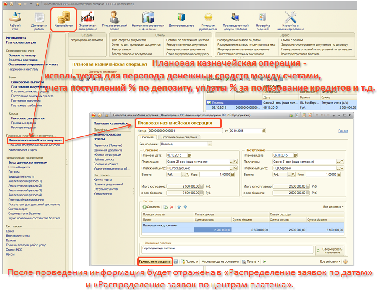Click the save (diskette) icon in dialog
The image size is (377, 290).
176,261
